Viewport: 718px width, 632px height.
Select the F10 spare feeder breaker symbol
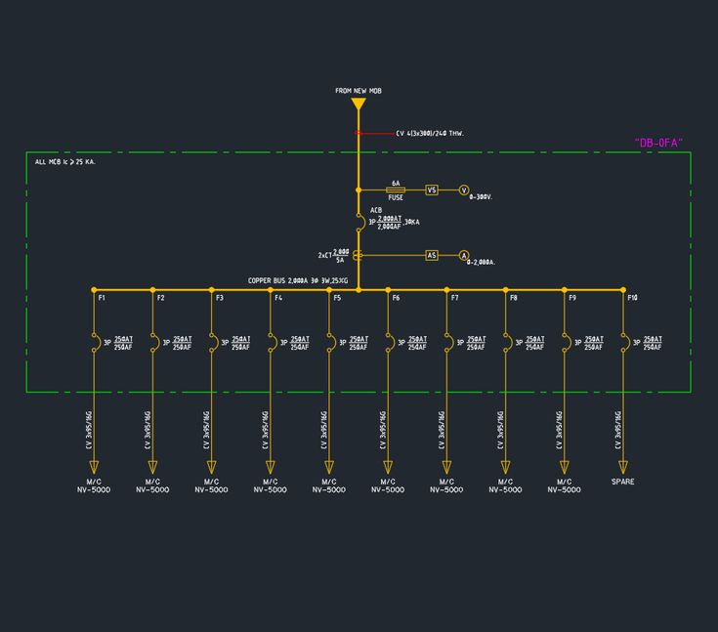pyautogui.click(x=625, y=343)
